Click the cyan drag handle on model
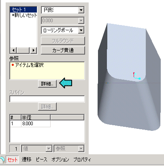The height and width of the screenshot is (166, 164). pos(140,78)
